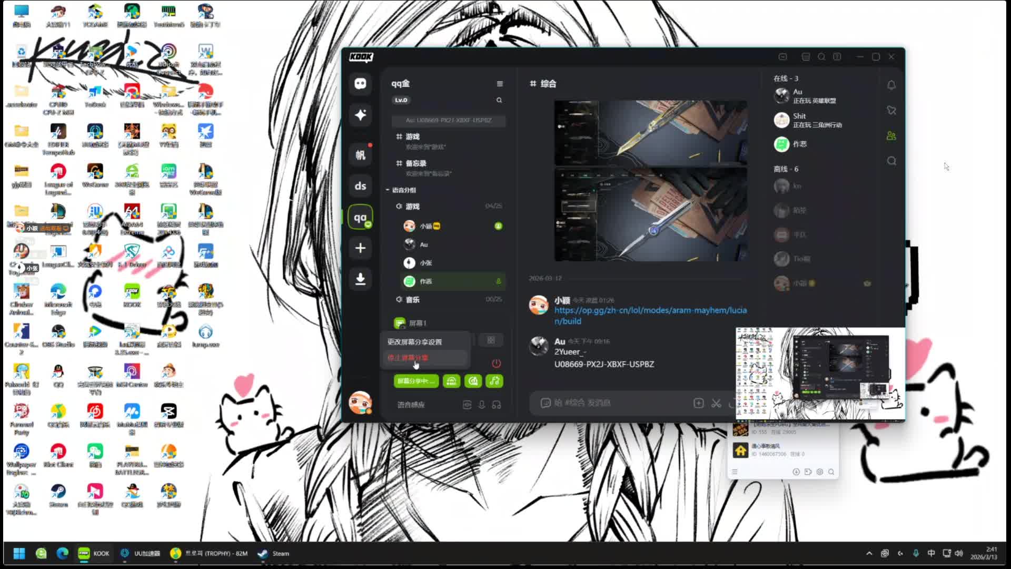Screen dimensions: 1011x569
Task: Open qq金 server menu hamburger icon
Action: click(x=499, y=84)
